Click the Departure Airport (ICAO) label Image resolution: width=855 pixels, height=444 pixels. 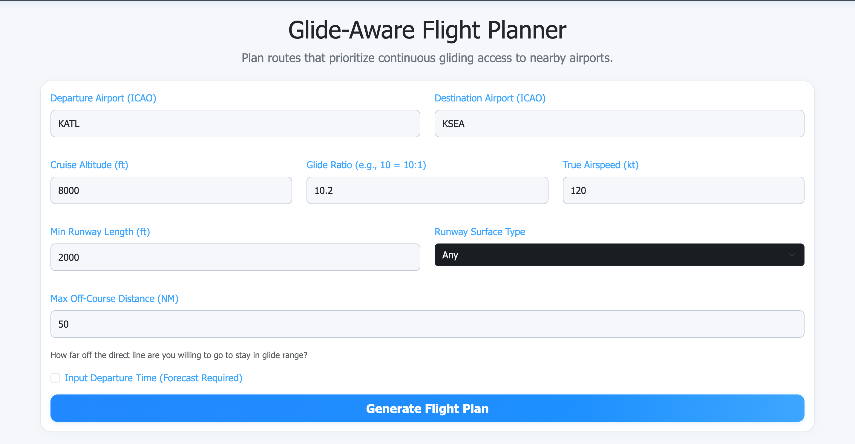[103, 98]
